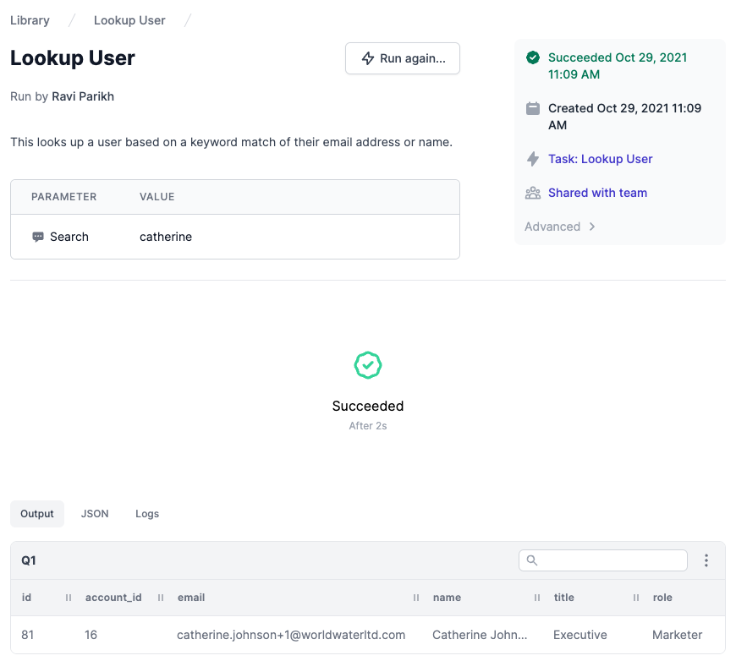
Task: Open the Shared with team link
Action: (597, 193)
